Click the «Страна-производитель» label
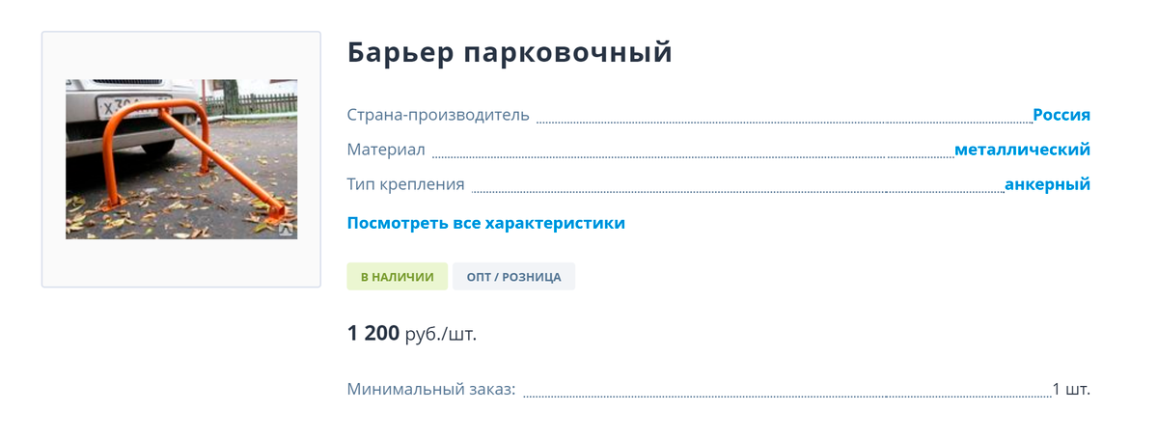This screenshot has width=1158, height=439. tap(438, 115)
